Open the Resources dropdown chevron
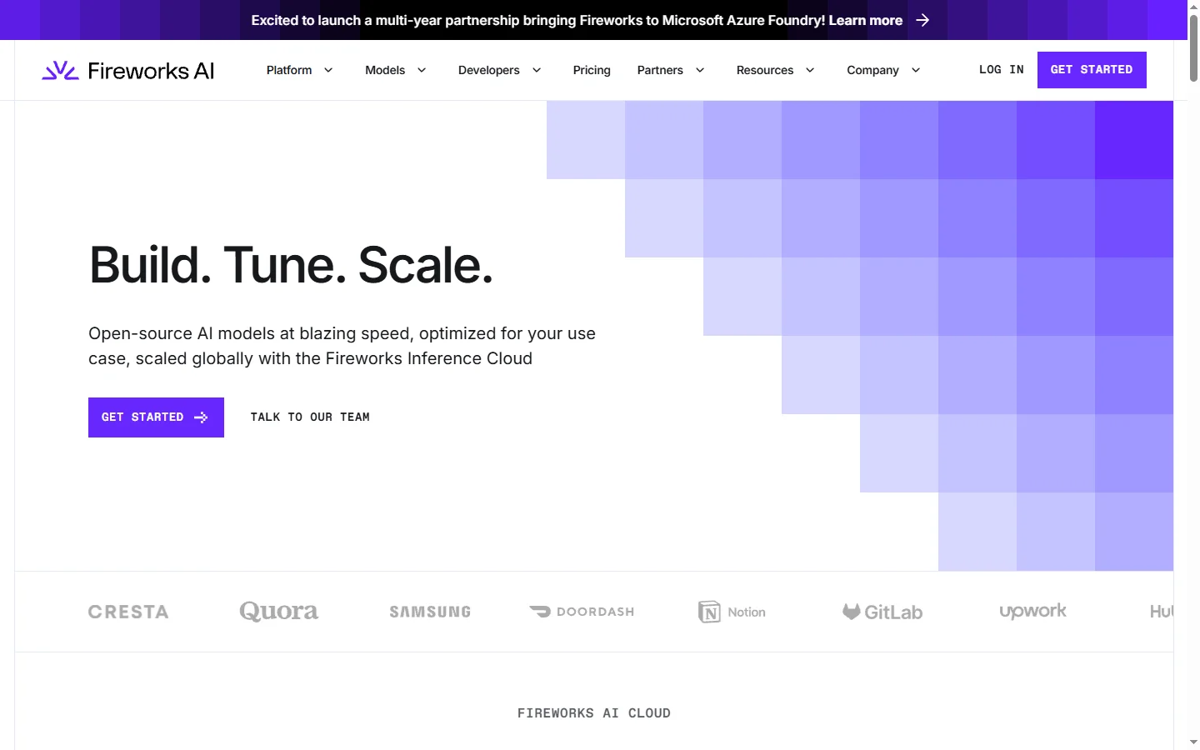1200x750 pixels. pyautogui.click(x=810, y=70)
